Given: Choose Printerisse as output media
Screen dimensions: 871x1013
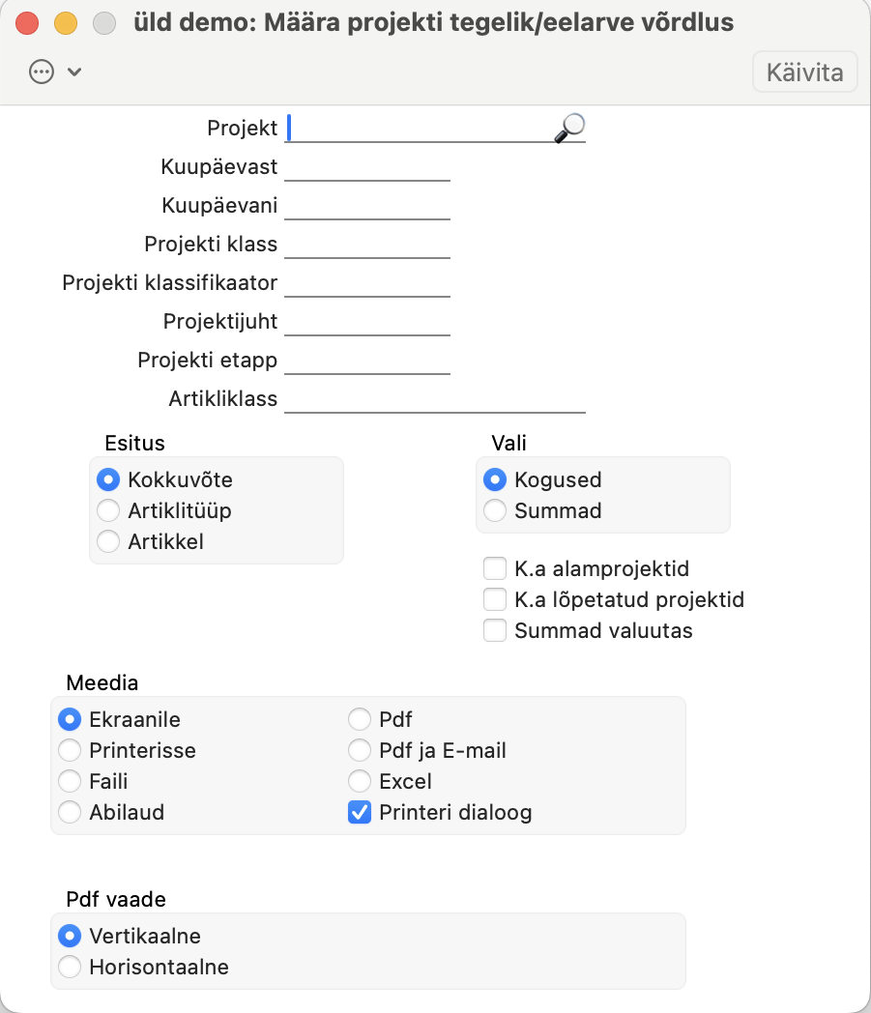Looking at the screenshot, I should pyautogui.click(x=70, y=751).
